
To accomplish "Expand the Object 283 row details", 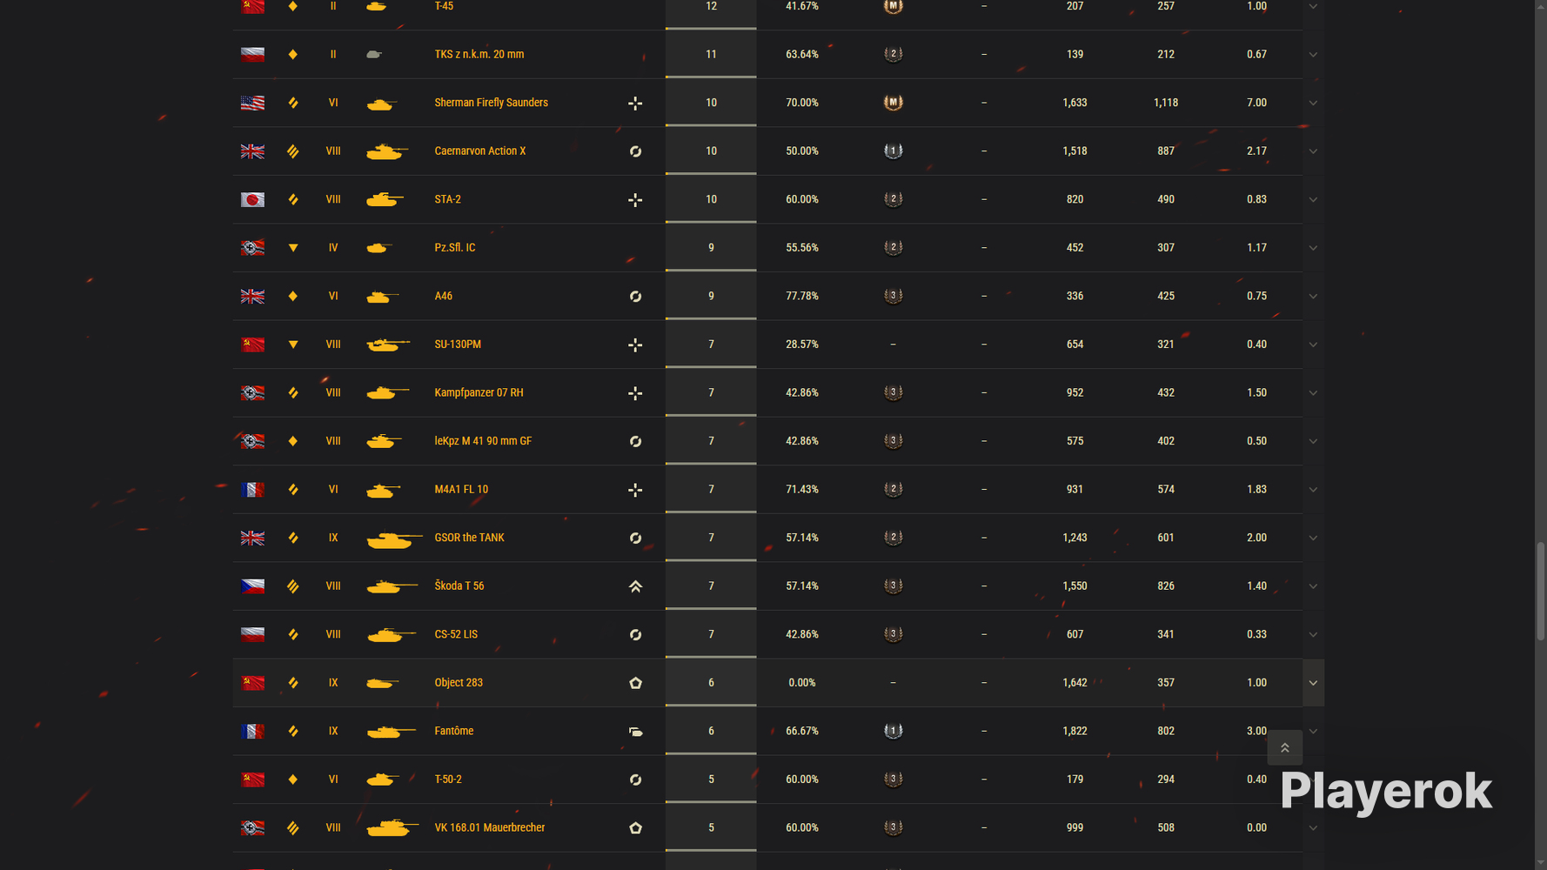I will tap(1313, 683).
